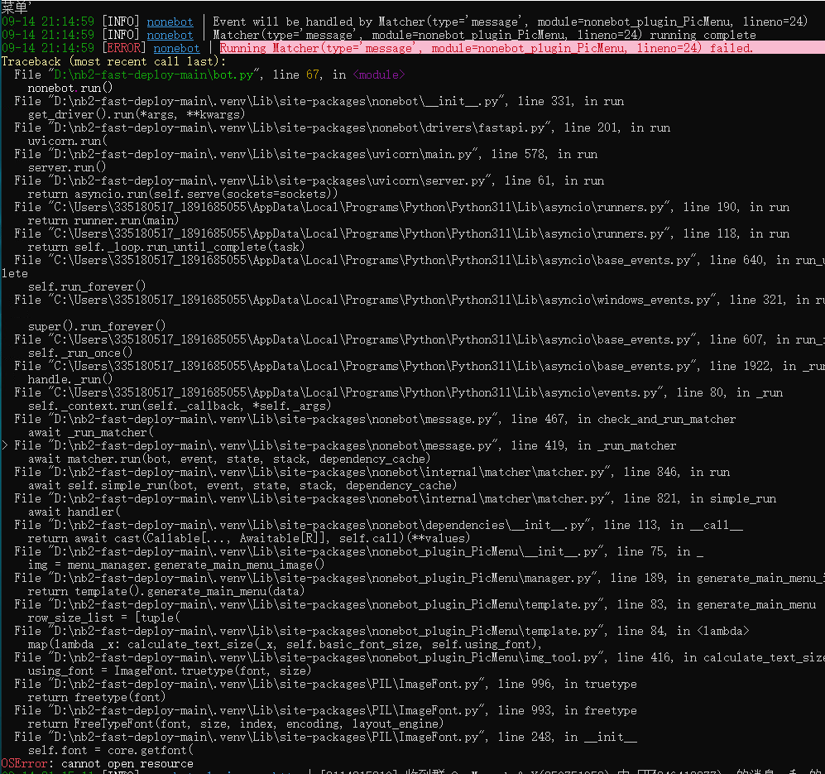Image resolution: width=825 pixels, height=774 pixels.
Task: Click 'return freetype(font)' code line
Action: tap(97, 697)
